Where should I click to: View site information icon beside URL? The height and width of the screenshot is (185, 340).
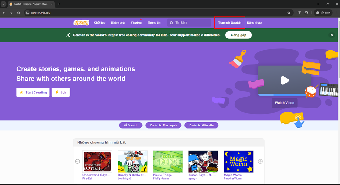(27, 13)
